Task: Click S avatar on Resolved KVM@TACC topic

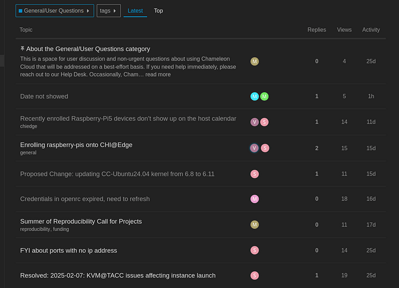Action: [x=254, y=275]
